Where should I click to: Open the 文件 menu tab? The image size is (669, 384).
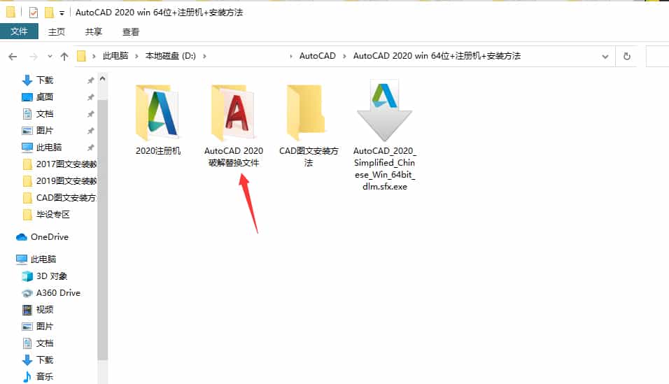(19, 31)
